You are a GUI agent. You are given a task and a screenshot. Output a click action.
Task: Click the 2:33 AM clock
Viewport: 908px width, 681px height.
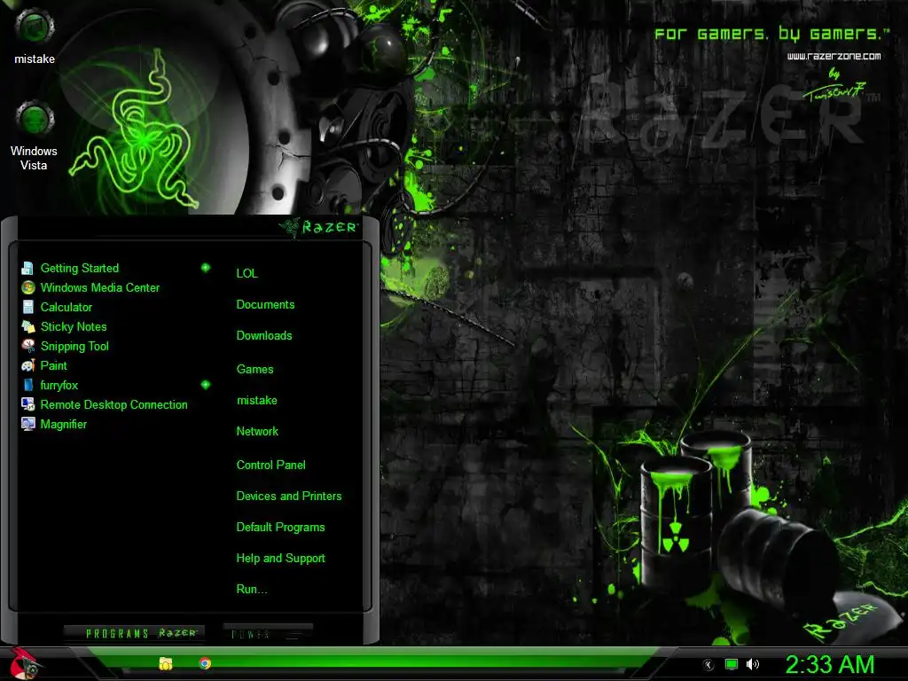click(x=830, y=665)
